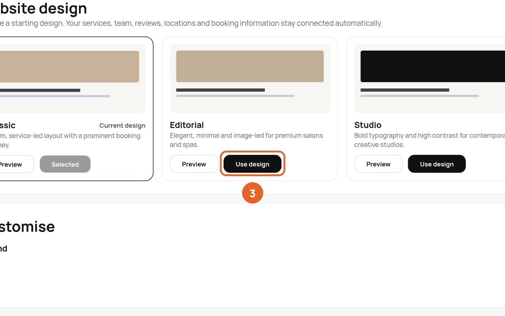Select the Editorial design thumbnail image
This screenshot has height=316, width=505.
tap(250, 78)
